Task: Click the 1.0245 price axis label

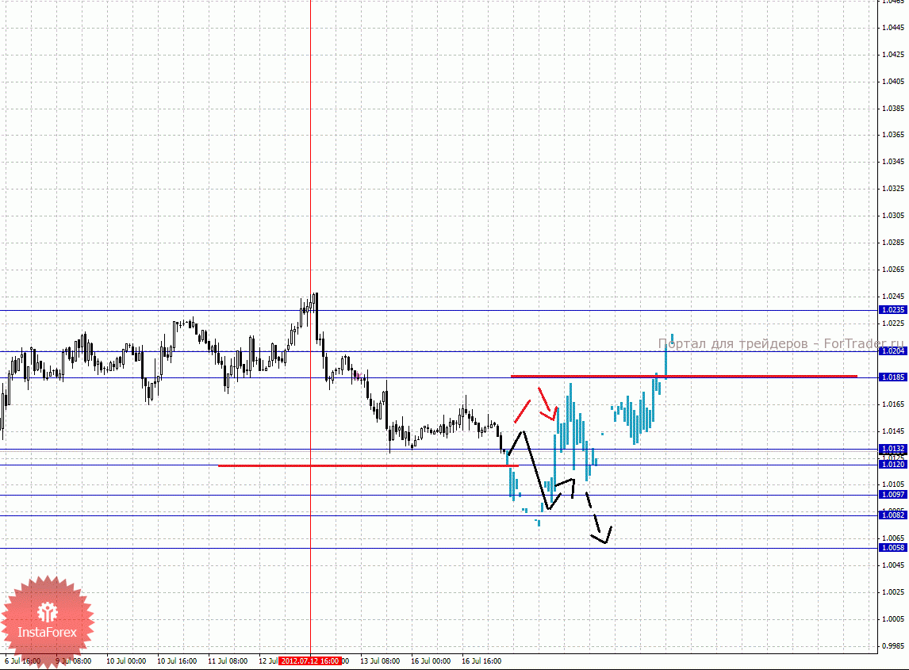Action: pyautogui.click(x=893, y=297)
